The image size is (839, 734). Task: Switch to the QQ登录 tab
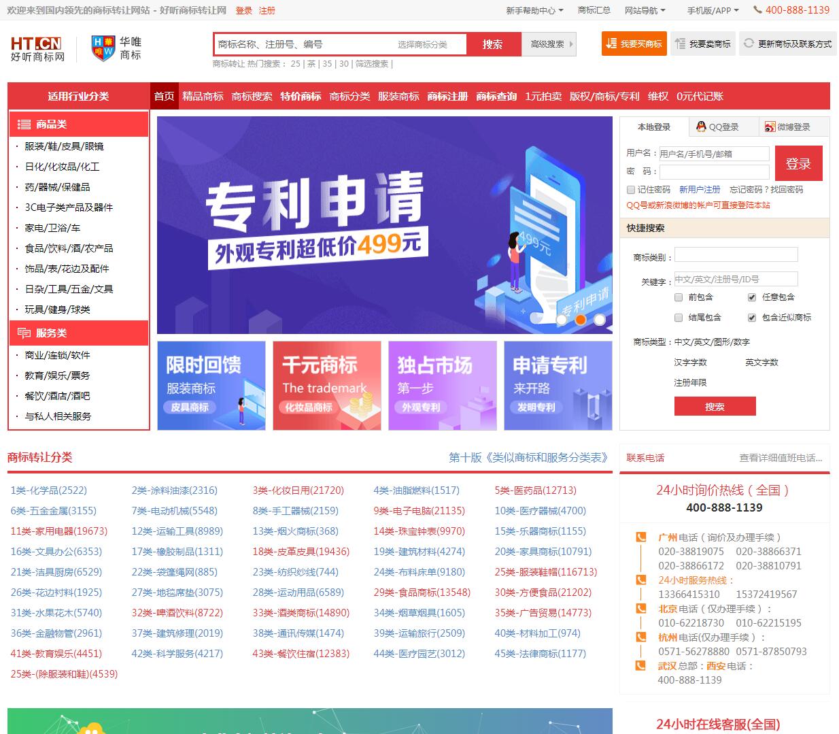click(723, 127)
